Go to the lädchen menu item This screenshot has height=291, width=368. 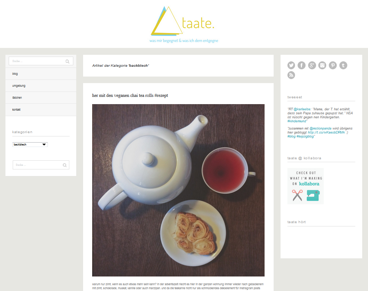pyautogui.click(x=41, y=98)
